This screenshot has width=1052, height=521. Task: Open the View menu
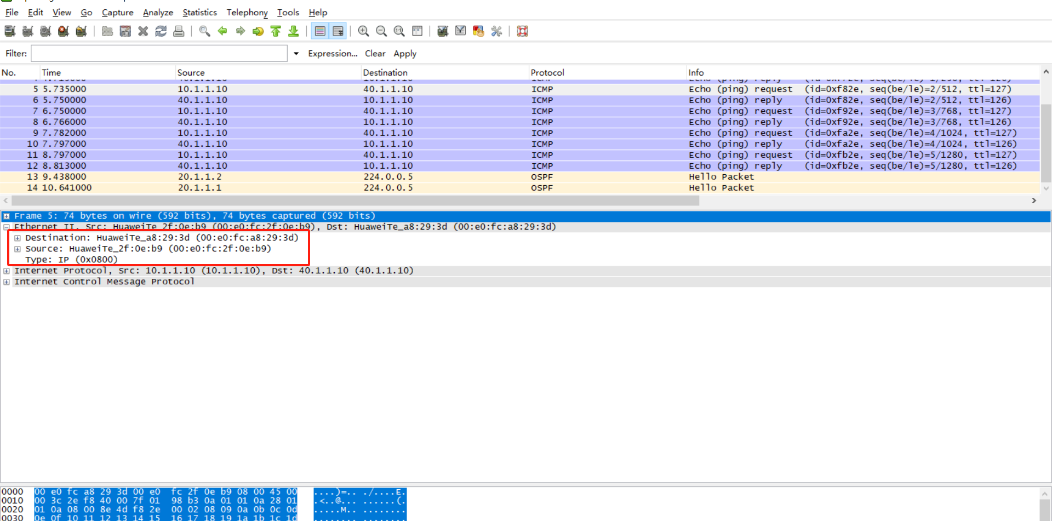tap(61, 12)
